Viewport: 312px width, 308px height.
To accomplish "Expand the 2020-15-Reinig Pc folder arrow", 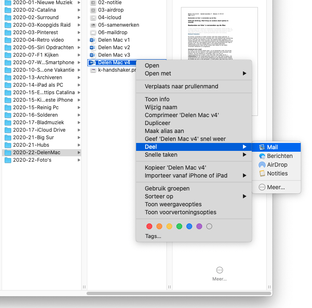I will (x=79, y=108).
